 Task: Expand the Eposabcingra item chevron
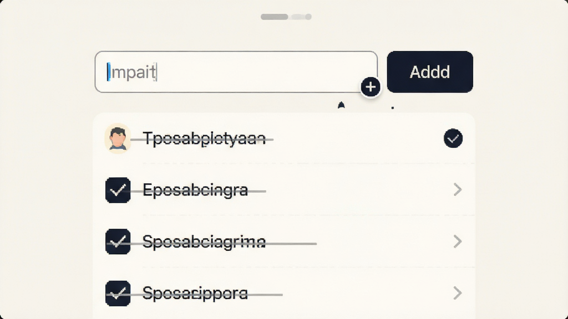[458, 189]
